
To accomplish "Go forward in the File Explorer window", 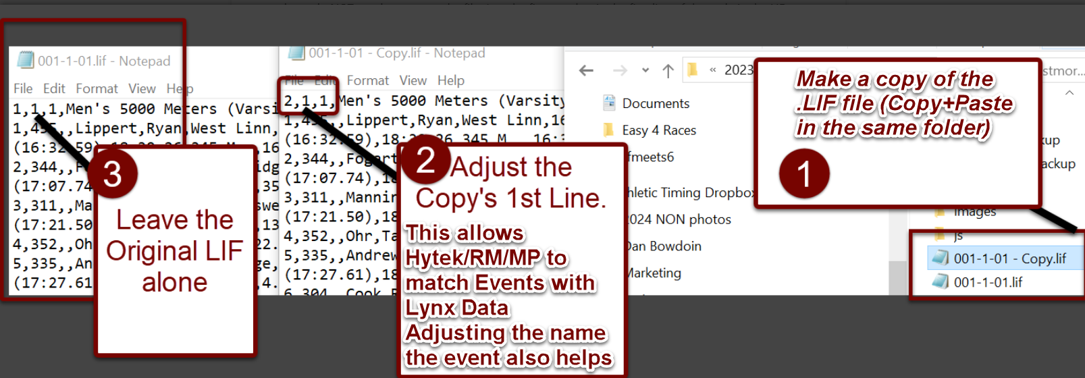I will pos(620,70).
